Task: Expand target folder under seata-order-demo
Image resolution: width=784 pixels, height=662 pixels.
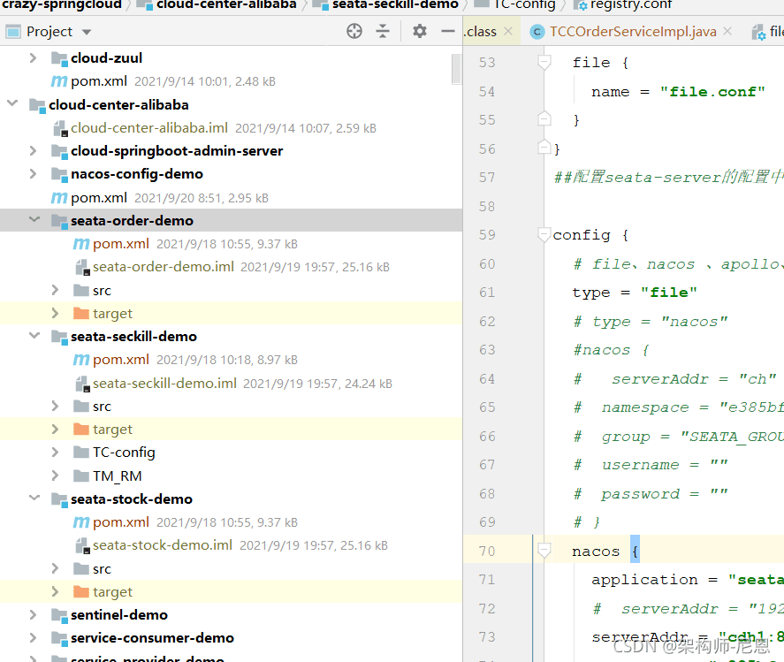Action: coord(55,313)
